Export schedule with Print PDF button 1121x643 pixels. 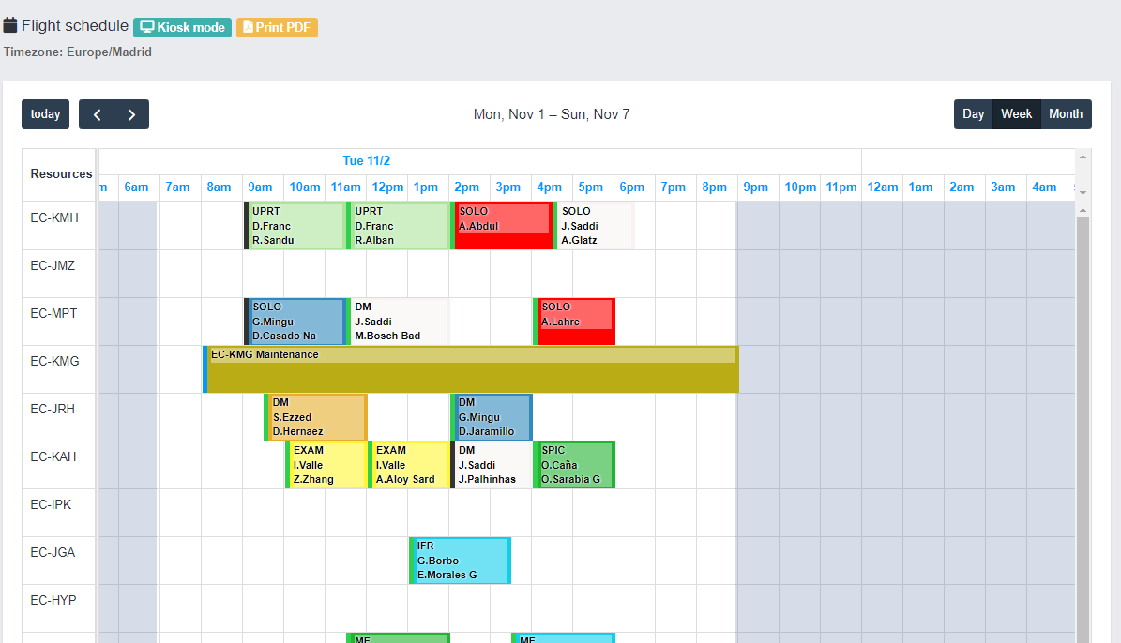pyautogui.click(x=277, y=27)
